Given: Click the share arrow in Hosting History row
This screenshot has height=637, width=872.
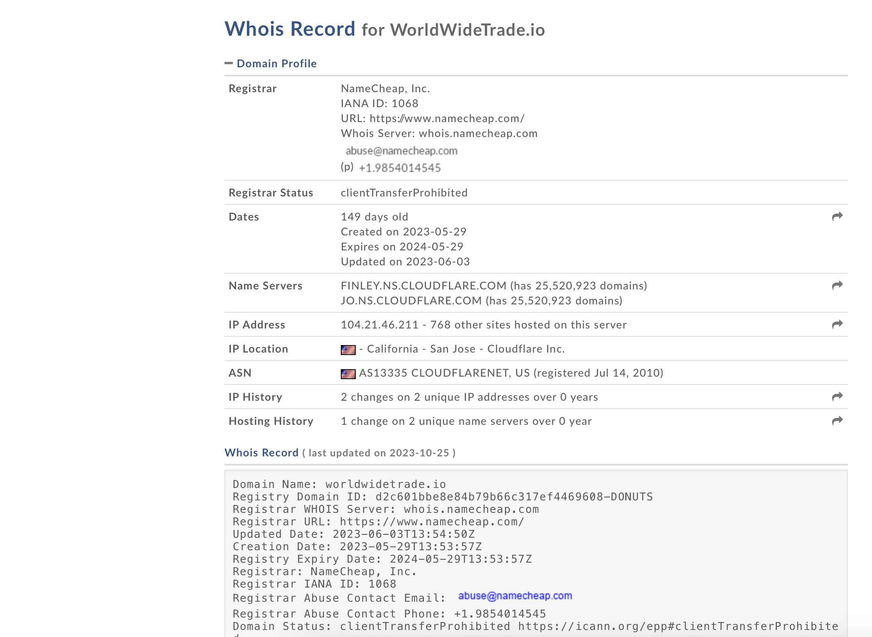Looking at the screenshot, I should click(837, 421).
